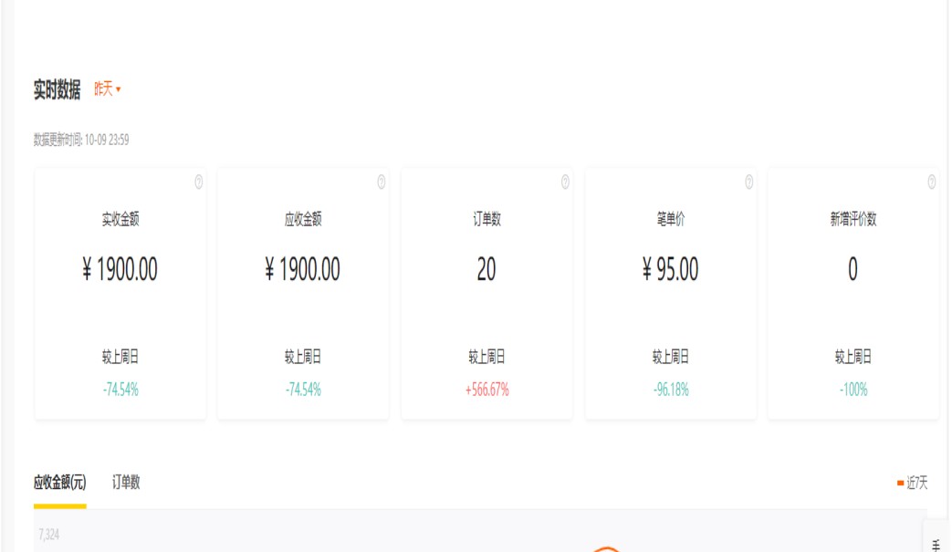
Task: Click the ¥1900.00 value under 实收金额
Action: tap(120, 269)
